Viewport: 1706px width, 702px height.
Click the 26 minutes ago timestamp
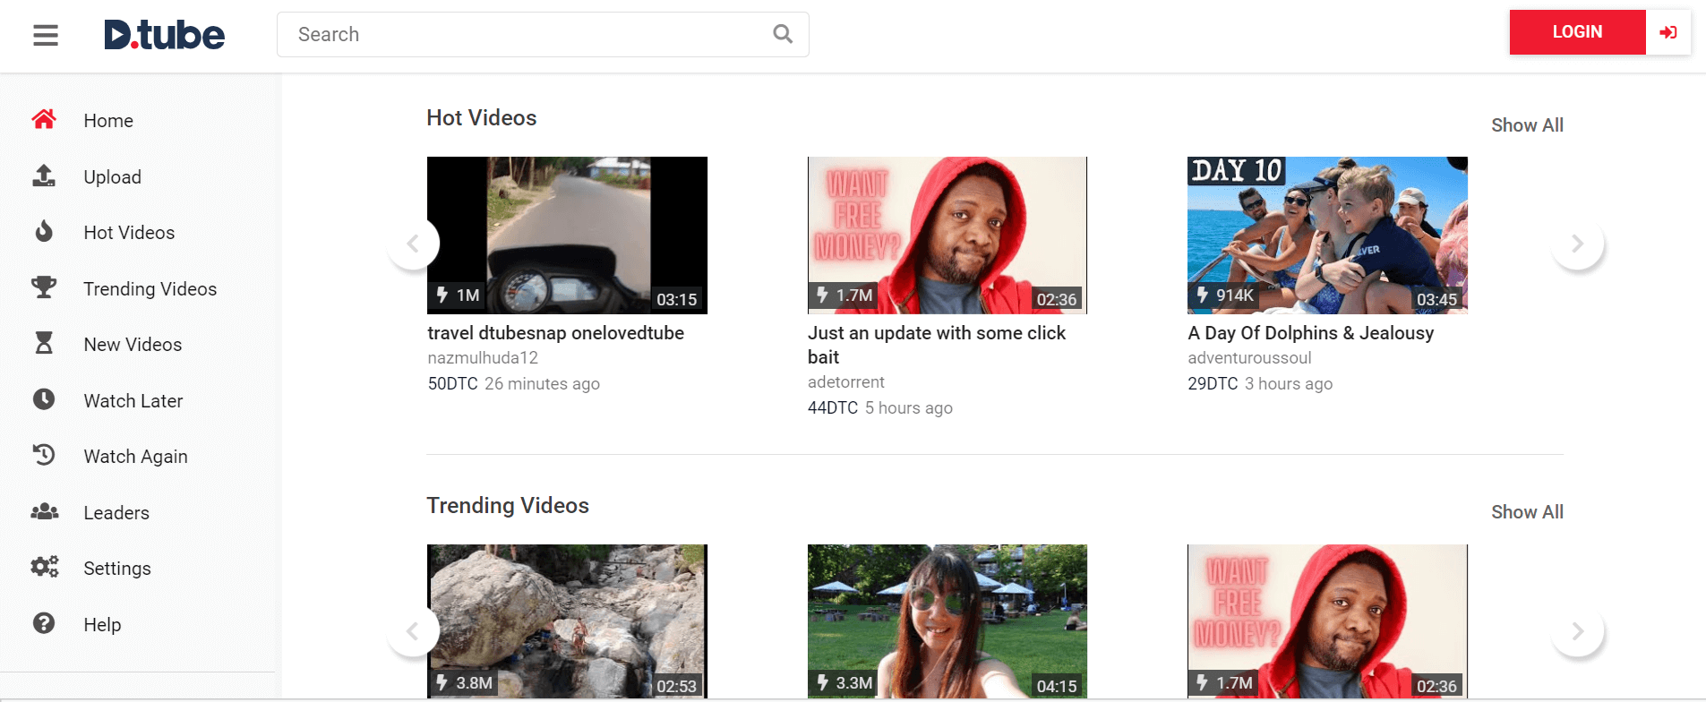pos(542,384)
